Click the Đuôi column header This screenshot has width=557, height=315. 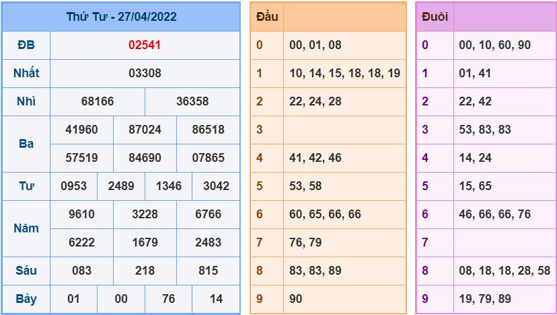[435, 17]
